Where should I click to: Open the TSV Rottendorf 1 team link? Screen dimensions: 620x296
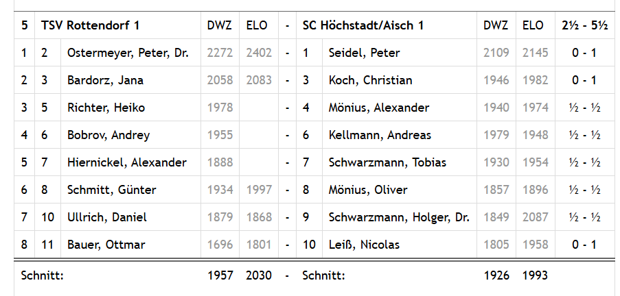coord(91,25)
